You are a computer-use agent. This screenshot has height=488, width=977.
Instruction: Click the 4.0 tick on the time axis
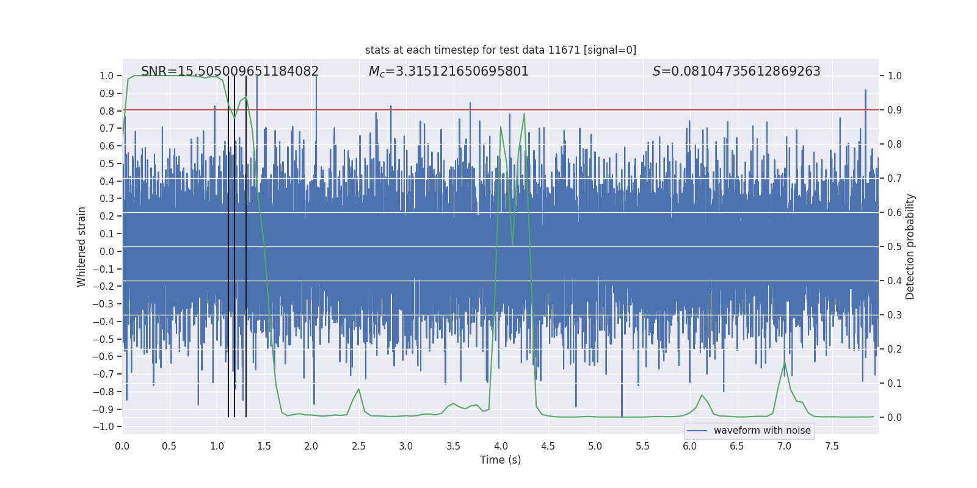pyautogui.click(x=501, y=446)
